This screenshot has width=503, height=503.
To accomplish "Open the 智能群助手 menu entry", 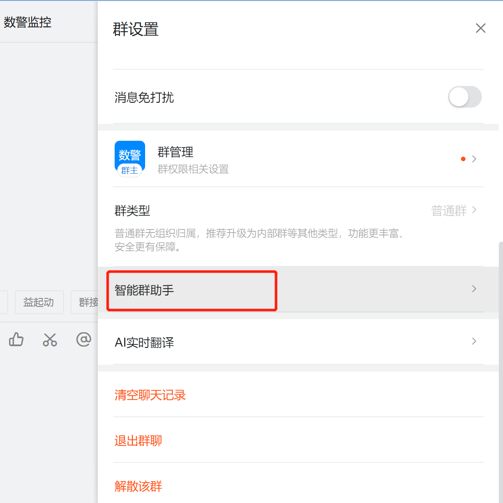I will tap(144, 290).
